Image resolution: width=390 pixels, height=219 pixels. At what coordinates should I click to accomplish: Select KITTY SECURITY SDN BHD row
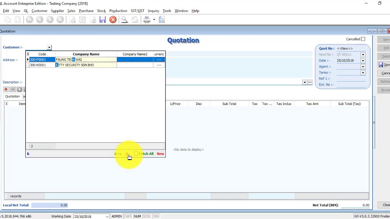click(x=96, y=65)
